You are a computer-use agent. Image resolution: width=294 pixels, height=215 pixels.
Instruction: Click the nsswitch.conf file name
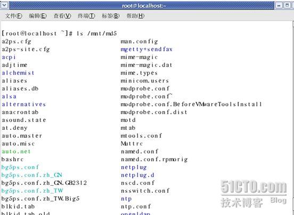coord(145,191)
